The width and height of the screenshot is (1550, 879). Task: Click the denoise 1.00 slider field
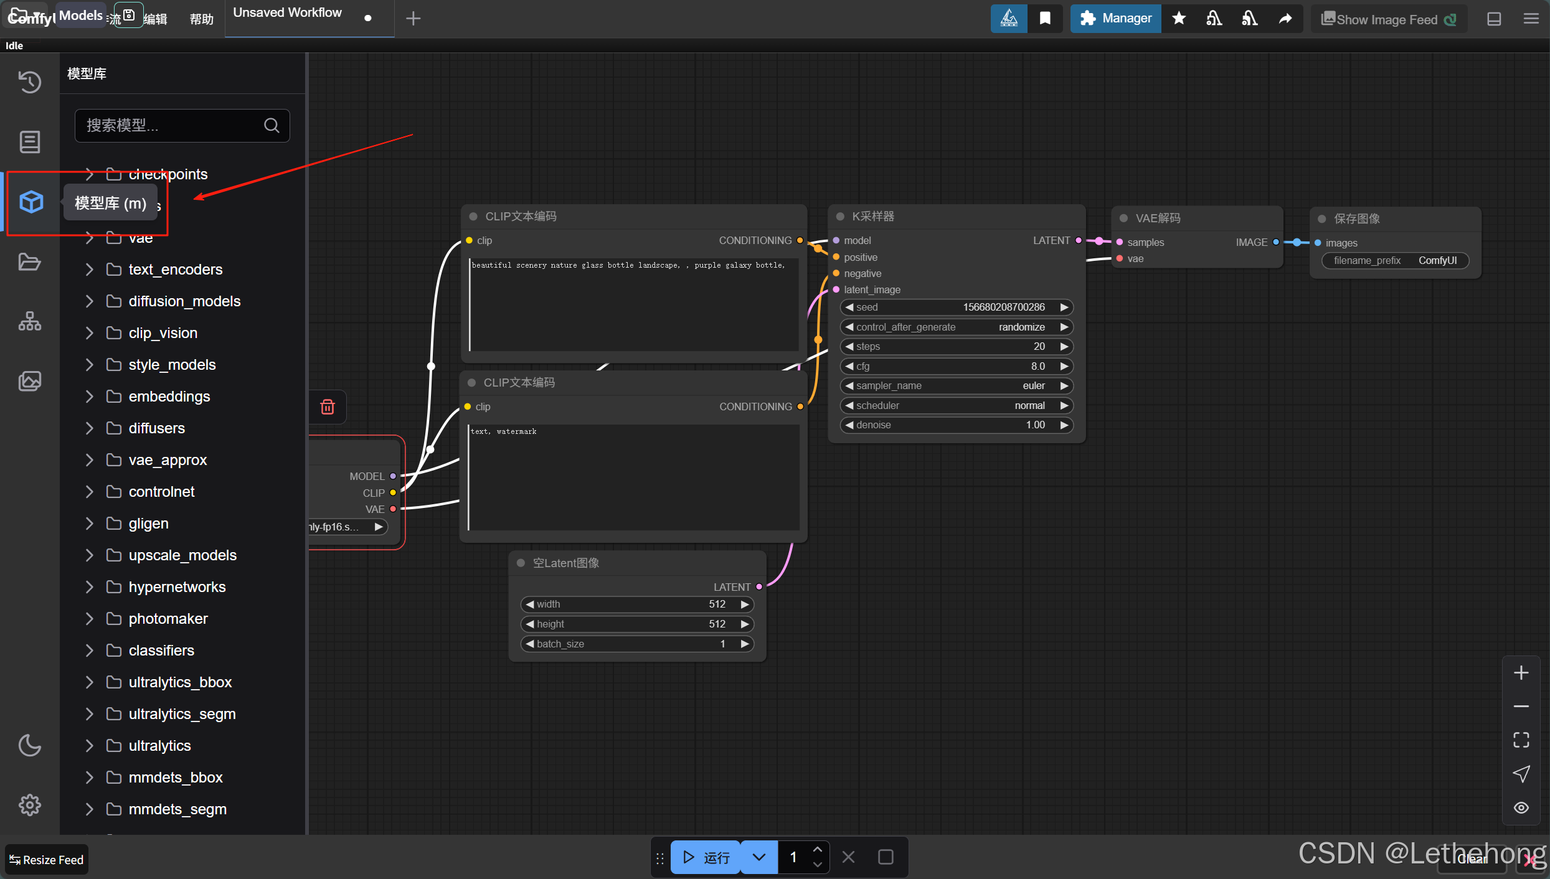956,425
